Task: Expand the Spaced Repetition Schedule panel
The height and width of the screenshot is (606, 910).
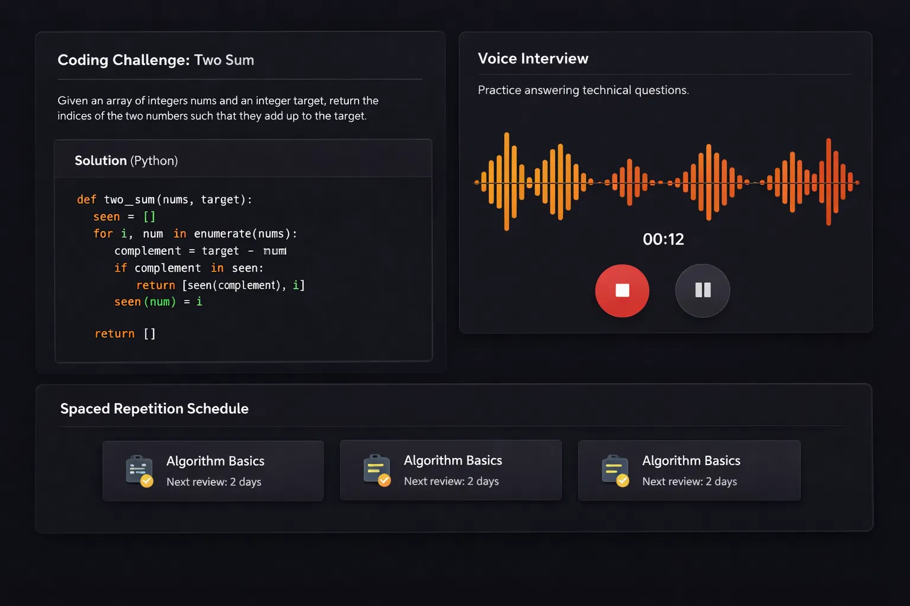Action: tap(154, 408)
